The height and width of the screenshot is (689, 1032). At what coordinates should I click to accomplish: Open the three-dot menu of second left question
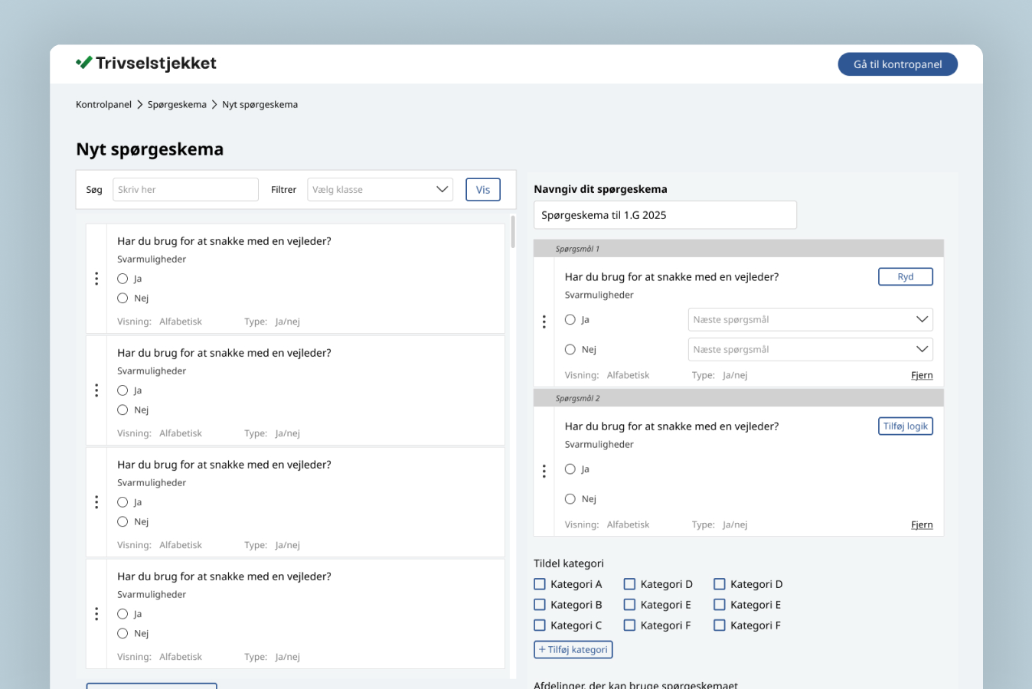96,390
